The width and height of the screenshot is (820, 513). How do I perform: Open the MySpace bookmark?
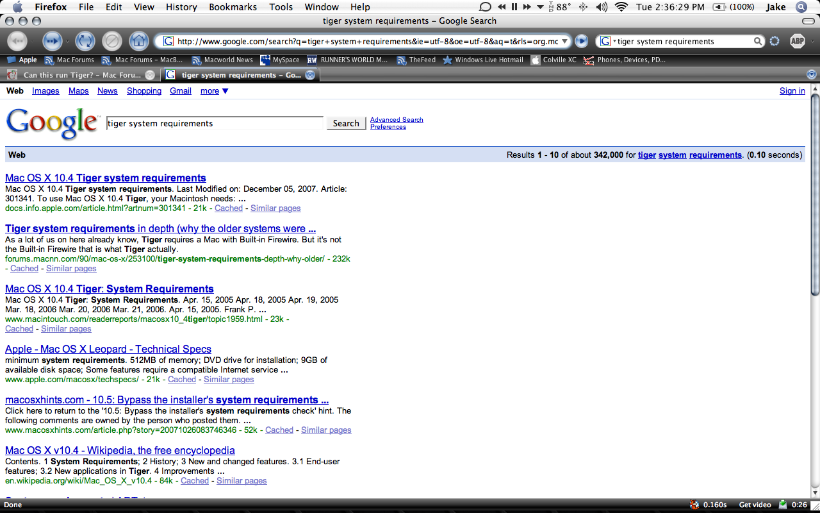(x=280, y=60)
